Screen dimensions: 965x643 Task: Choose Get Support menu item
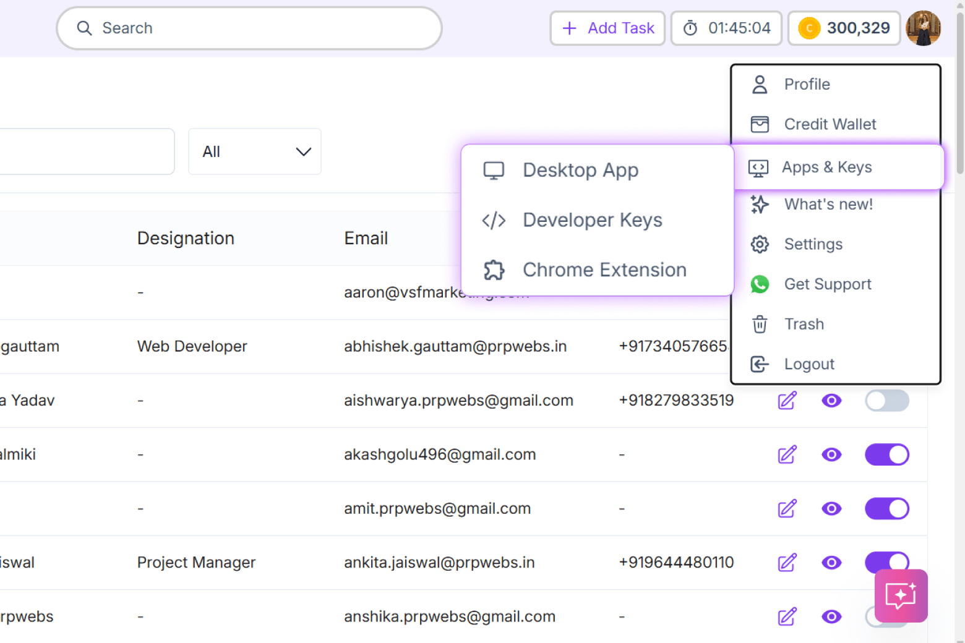pyautogui.click(x=836, y=284)
